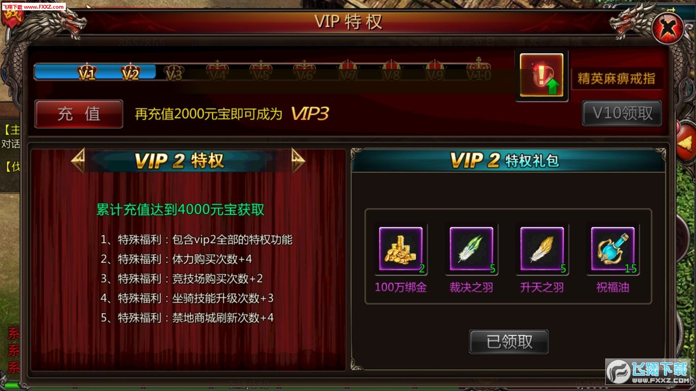Select the 升天之羽 golden feather item
Viewport: 696px width, 391px height.
click(x=542, y=249)
